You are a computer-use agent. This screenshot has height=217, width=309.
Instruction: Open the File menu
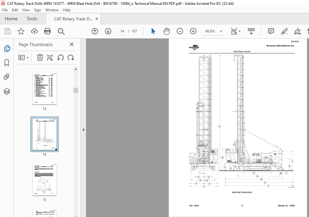click(x=5, y=10)
